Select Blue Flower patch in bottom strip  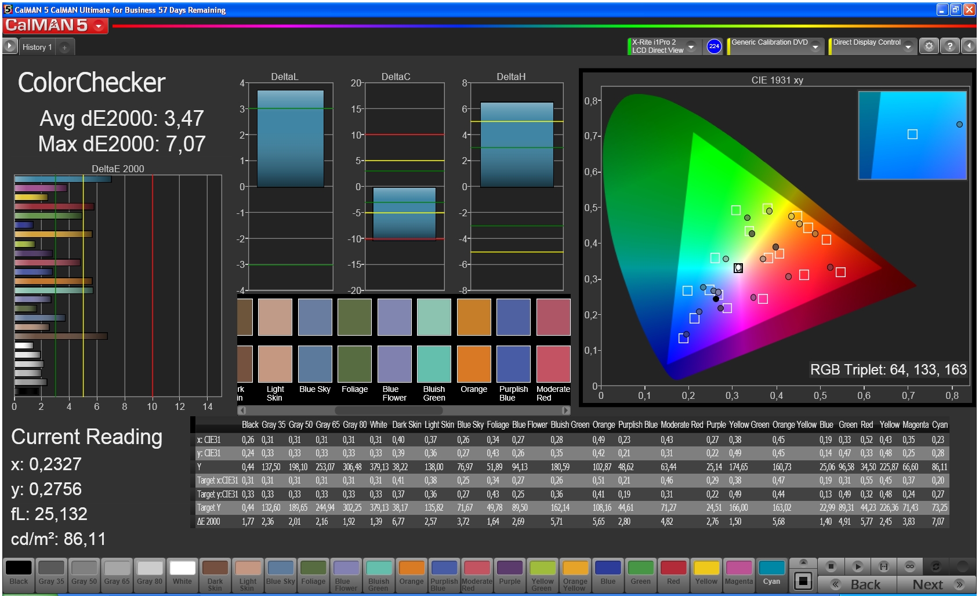346,574
